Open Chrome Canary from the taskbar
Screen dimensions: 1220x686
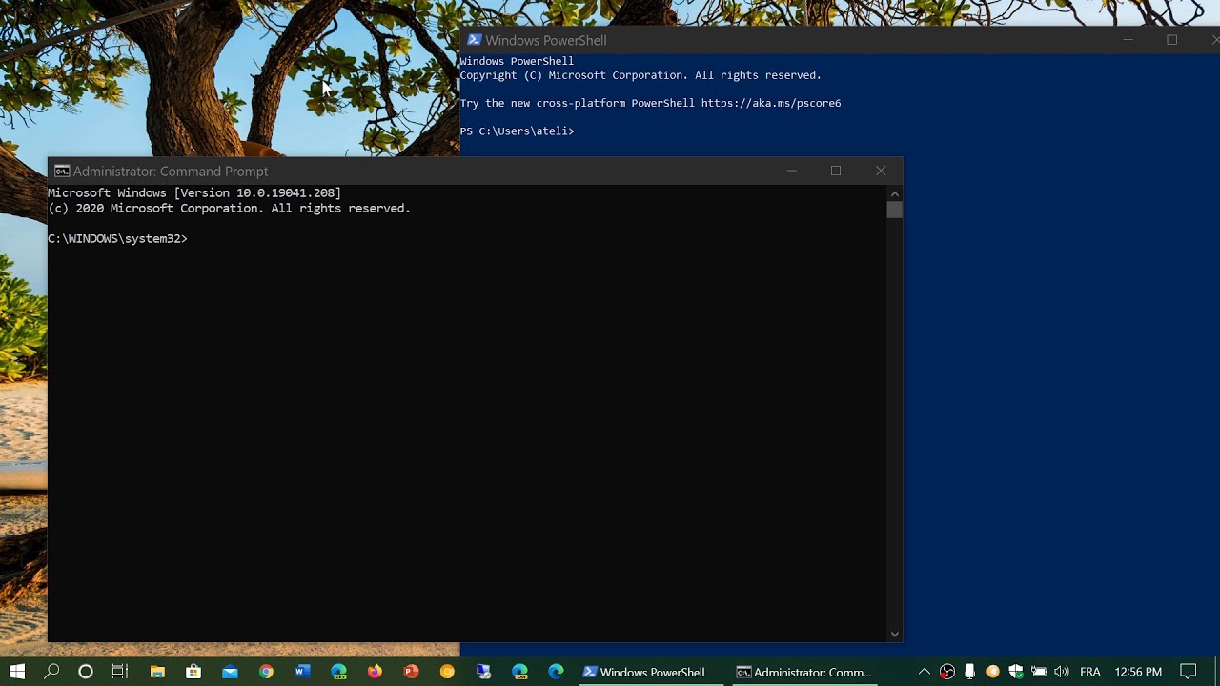coord(447,672)
